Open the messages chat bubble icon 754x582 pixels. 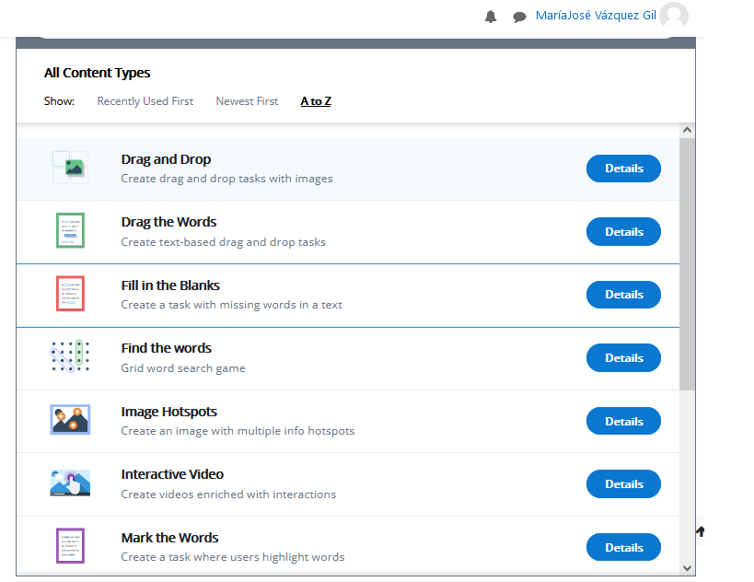coord(519,17)
